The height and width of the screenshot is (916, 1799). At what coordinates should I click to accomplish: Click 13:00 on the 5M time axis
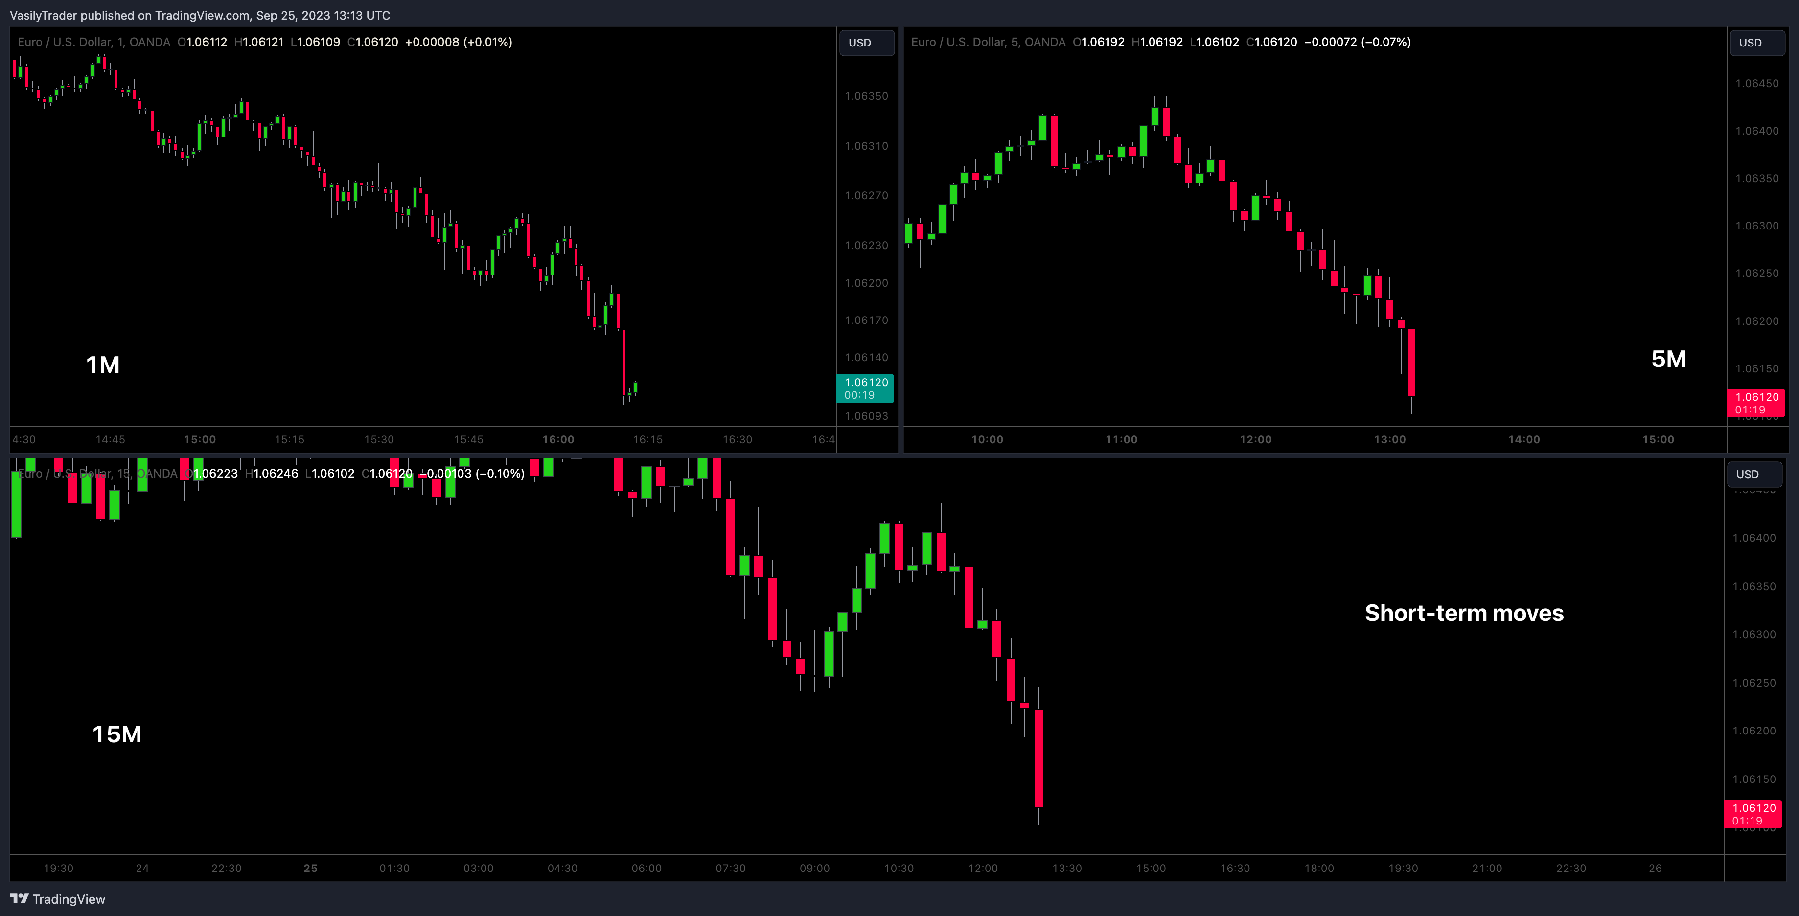pos(1389,440)
